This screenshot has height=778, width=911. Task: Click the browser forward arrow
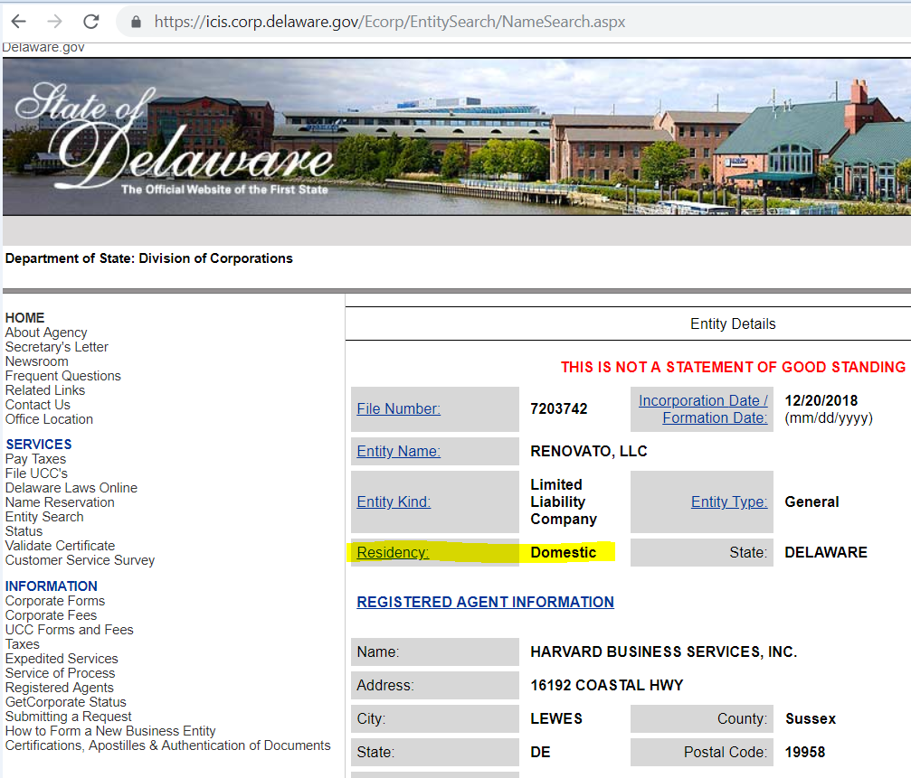point(54,22)
